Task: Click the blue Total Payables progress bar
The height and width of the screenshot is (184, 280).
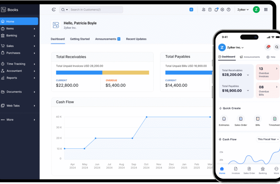Action: click(189, 72)
